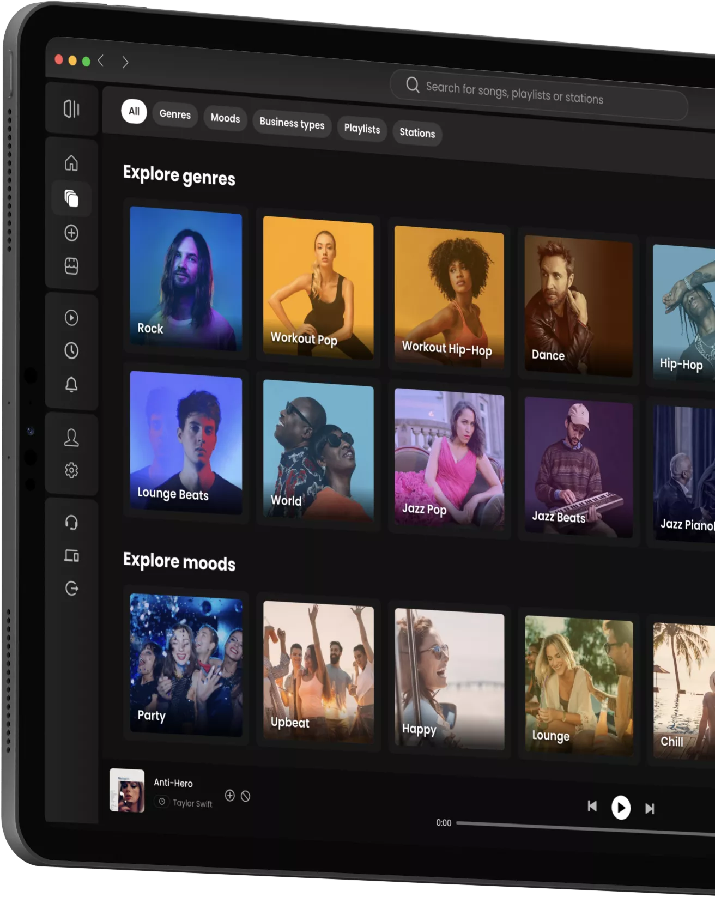715x897 pixels.
Task: Open the sidebar clock history icon
Action: point(71,350)
